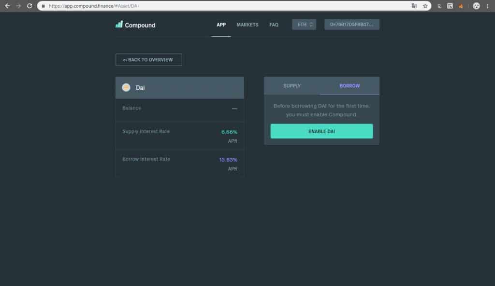Open the APP navigation tab
The width and height of the screenshot is (495, 286).
pyautogui.click(x=221, y=25)
